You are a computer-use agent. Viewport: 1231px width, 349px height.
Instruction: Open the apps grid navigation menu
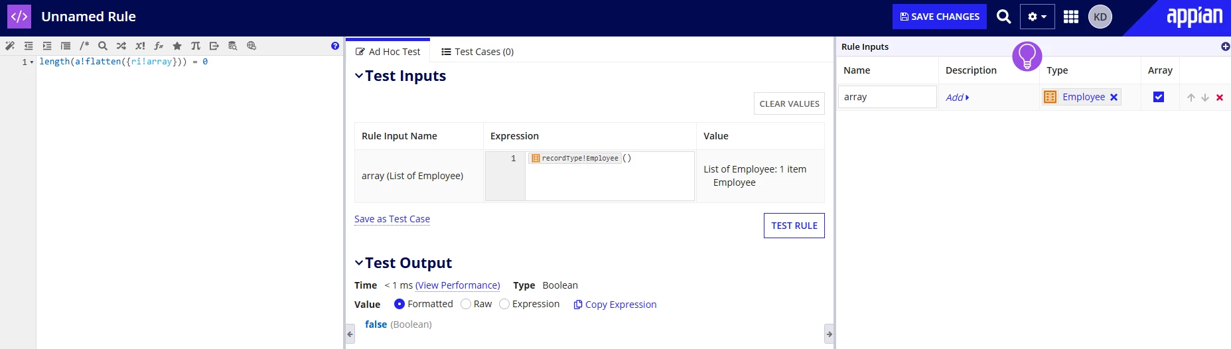(x=1071, y=17)
